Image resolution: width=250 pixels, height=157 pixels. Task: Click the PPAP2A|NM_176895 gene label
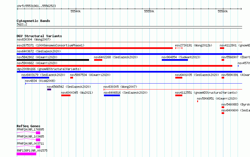point(30,129)
